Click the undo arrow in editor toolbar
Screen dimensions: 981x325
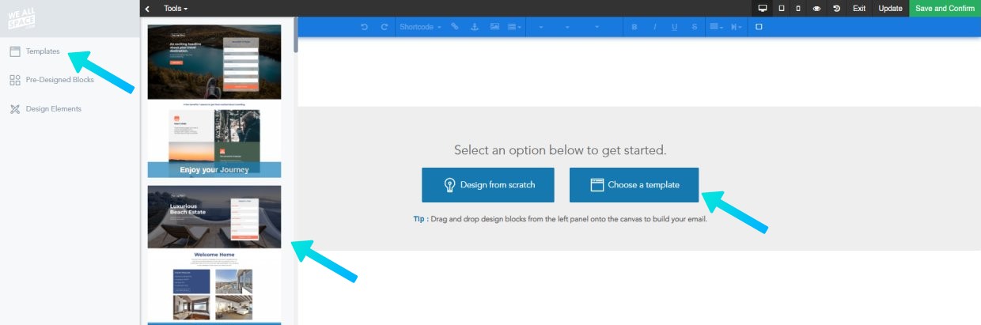(x=364, y=27)
